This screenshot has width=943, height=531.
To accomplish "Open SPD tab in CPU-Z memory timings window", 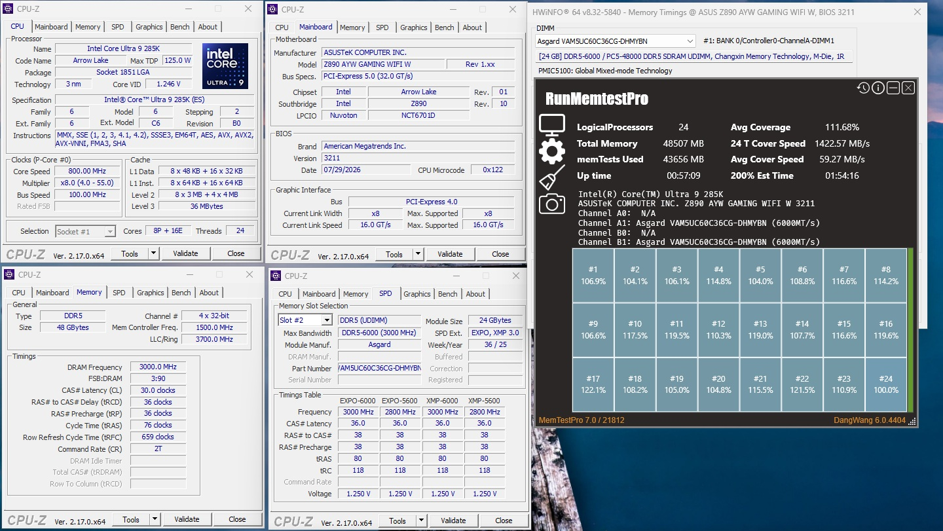I will [x=119, y=293].
